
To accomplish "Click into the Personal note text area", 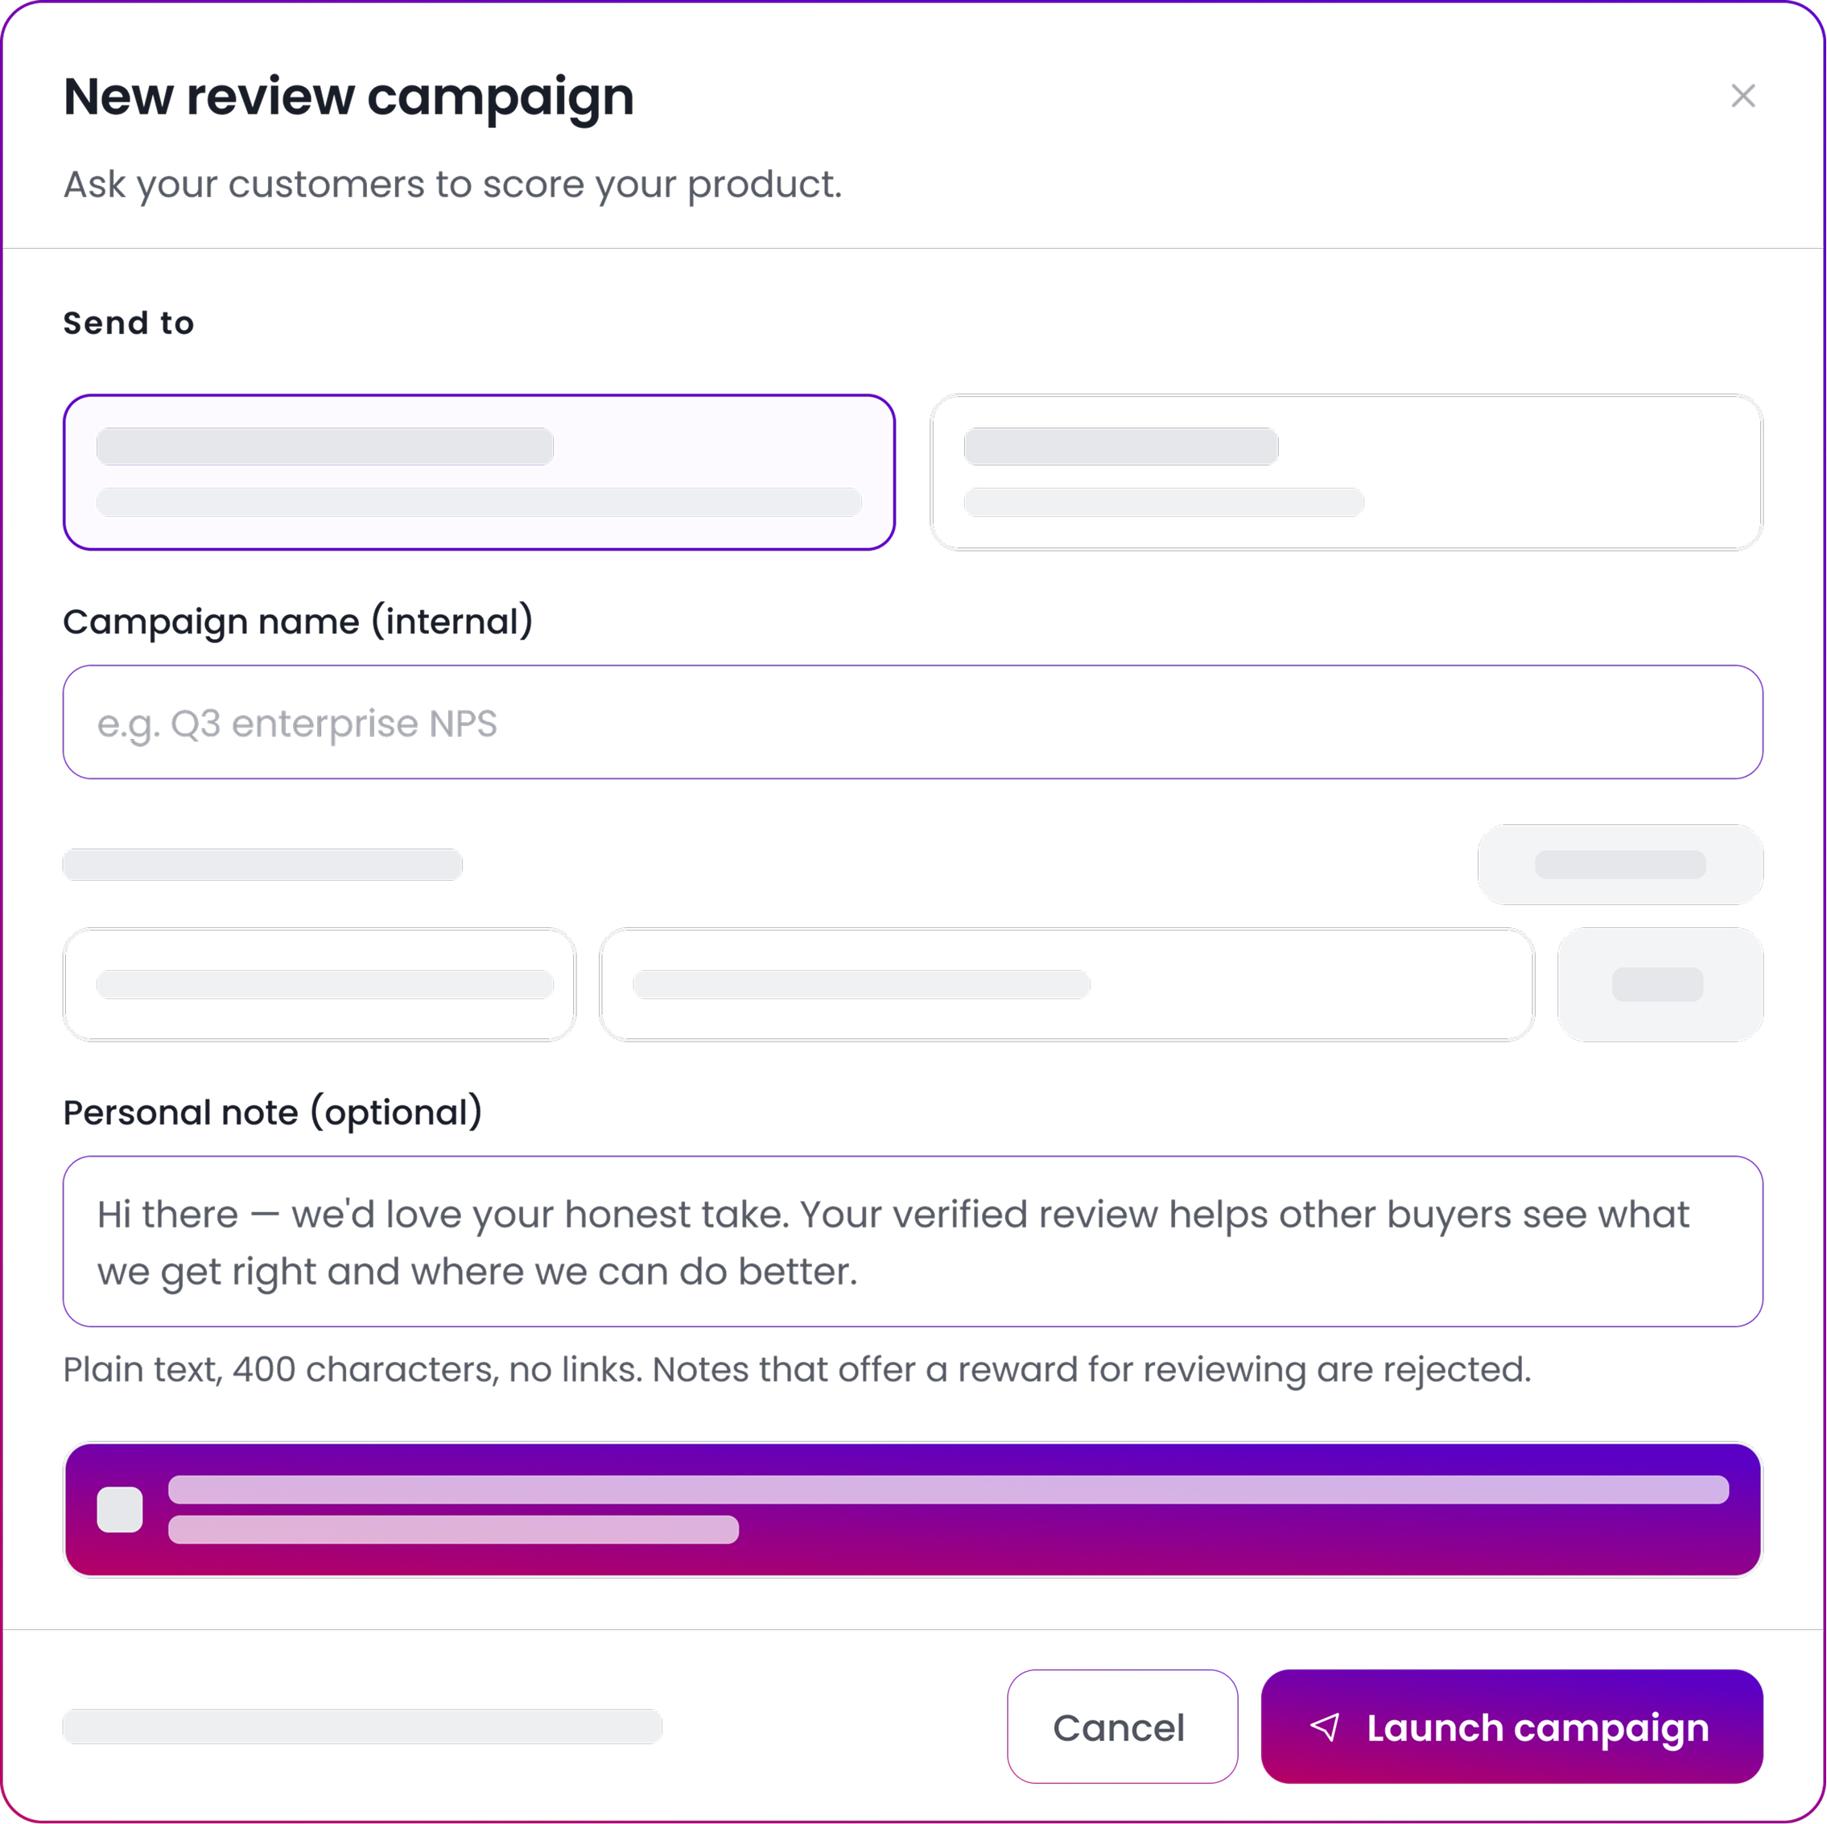I will (x=913, y=1240).
